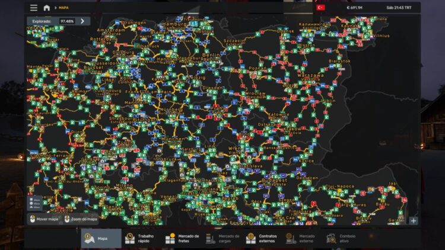Go to the home screen icon
The width and height of the screenshot is (445, 250).
click(x=46, y=8)
